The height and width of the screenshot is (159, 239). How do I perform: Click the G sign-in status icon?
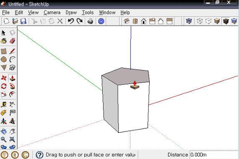point(25,155)
